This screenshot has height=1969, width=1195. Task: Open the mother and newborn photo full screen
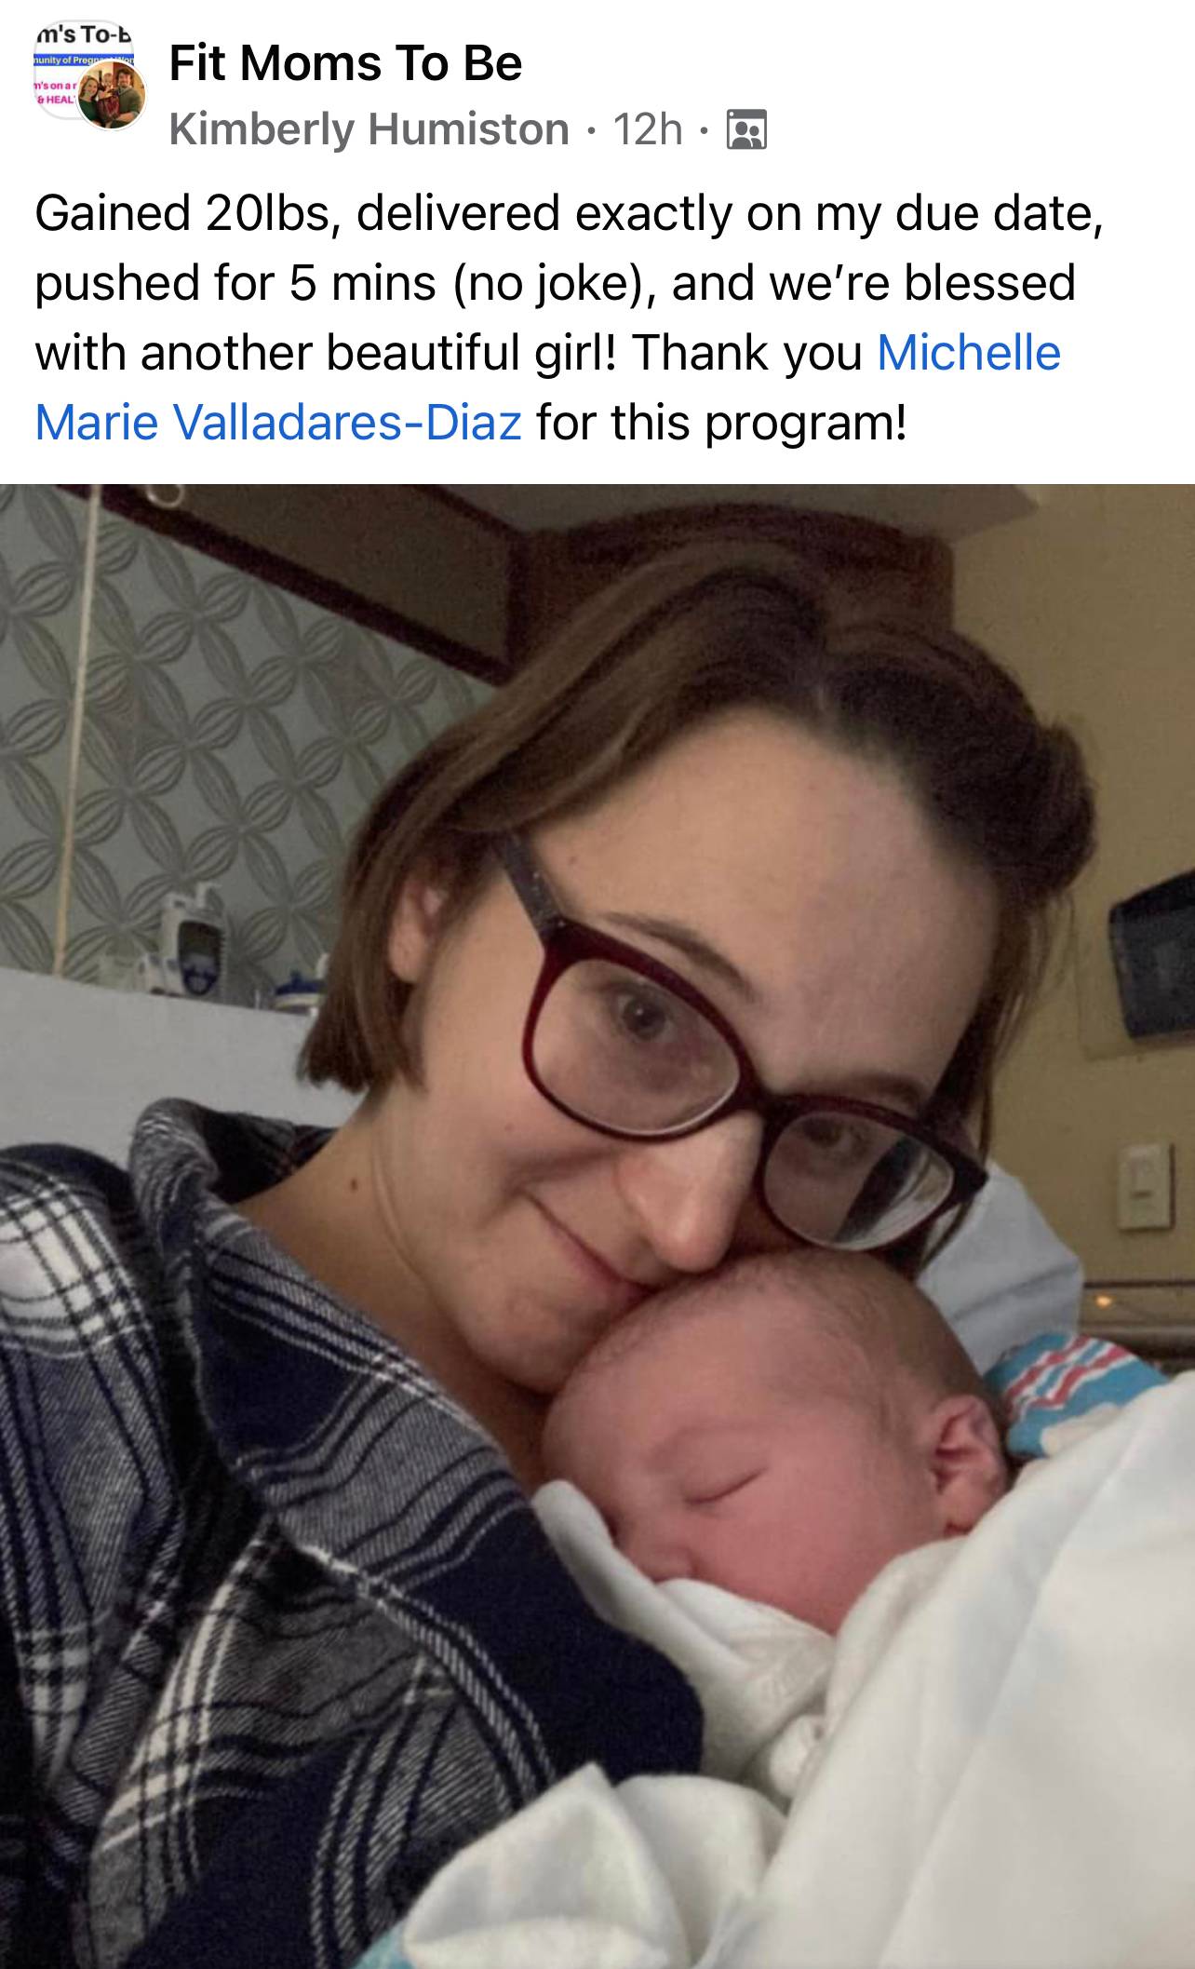[597, 1226]
